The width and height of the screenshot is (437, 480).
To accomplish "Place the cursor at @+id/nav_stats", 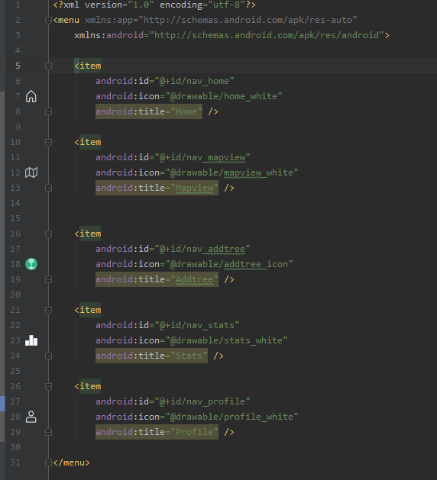I will (197, 325).
